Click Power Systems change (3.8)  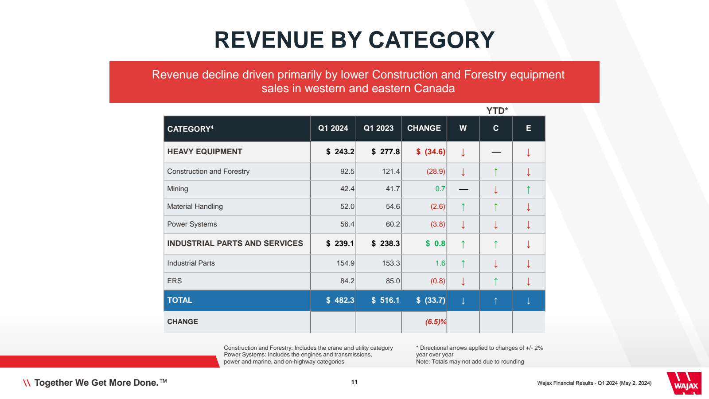pos(438,224)
